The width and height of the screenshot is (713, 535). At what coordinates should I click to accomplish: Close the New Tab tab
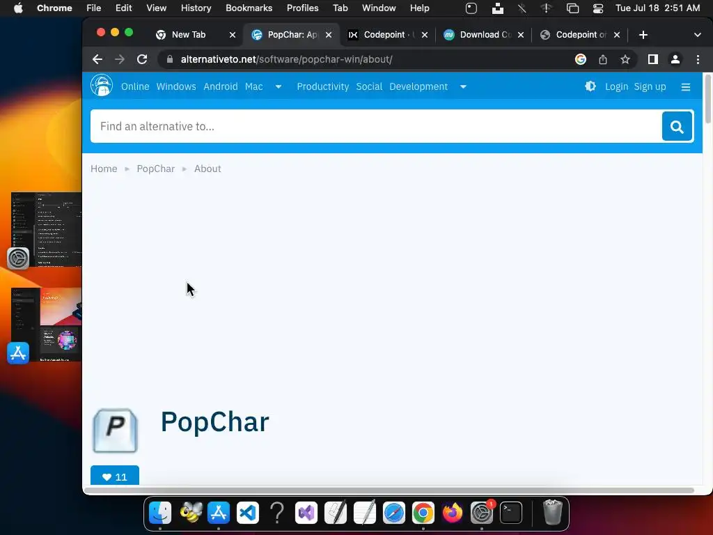click(233, 35)
